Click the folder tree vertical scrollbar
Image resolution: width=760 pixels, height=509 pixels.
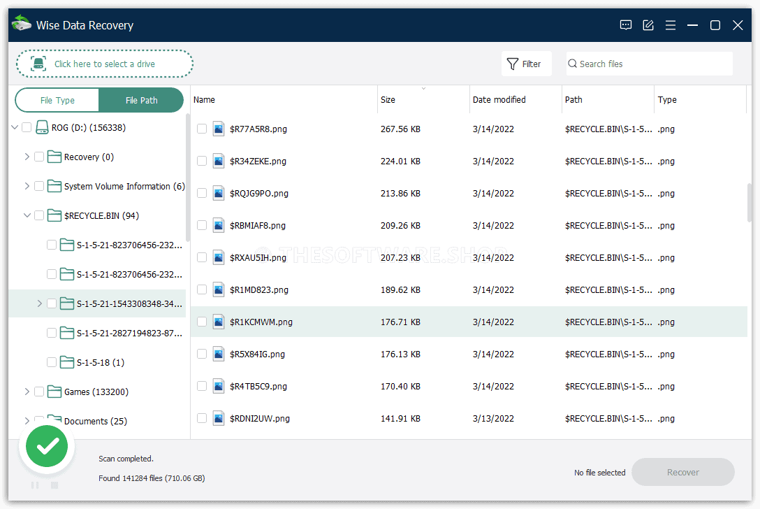(x=188, y=177)
